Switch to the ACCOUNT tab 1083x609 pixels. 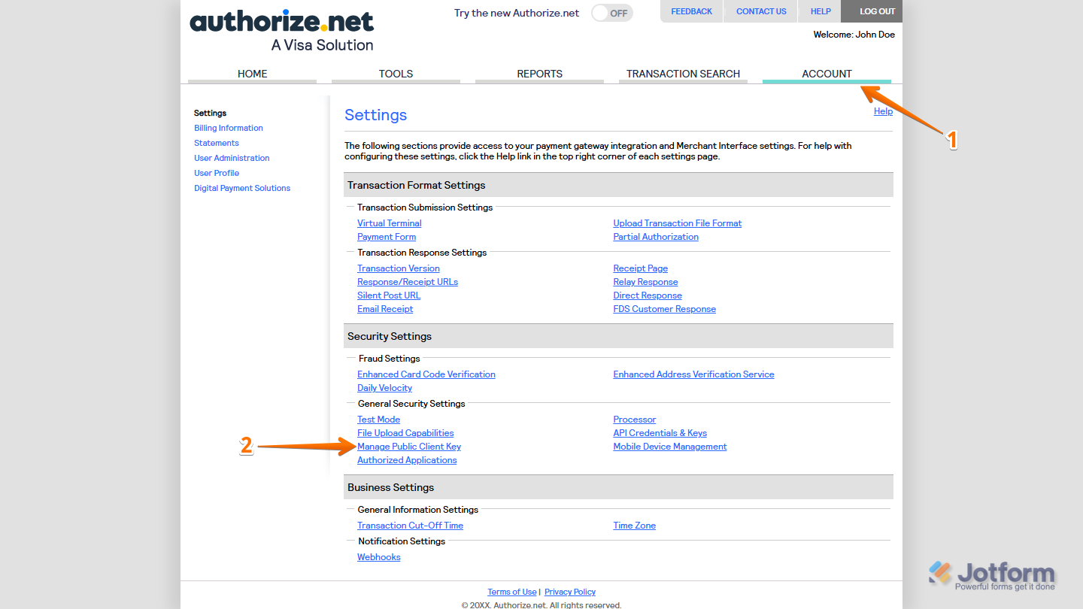click(x=826, y=73)
